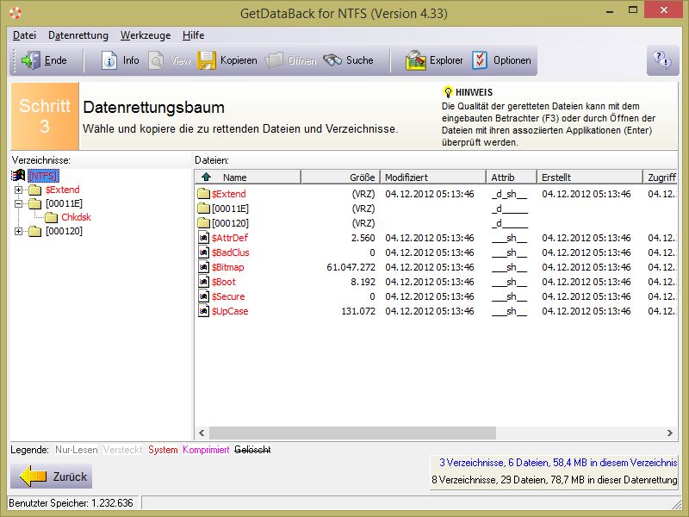Open the Datenrettung menu
The height and width of the screenshot is (517, 689).
tap(78, 35)
